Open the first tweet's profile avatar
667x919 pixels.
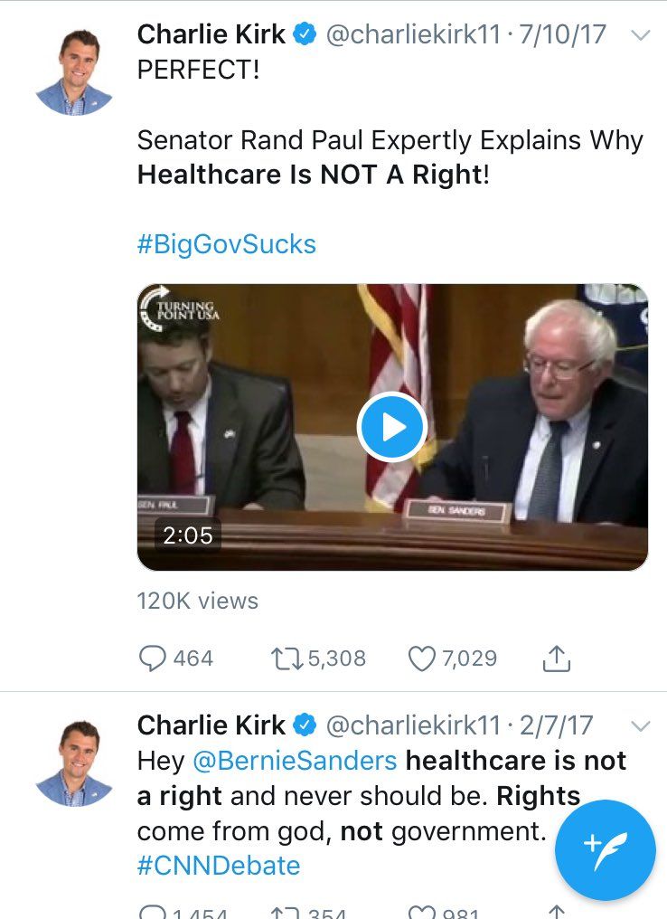point(75,71)
